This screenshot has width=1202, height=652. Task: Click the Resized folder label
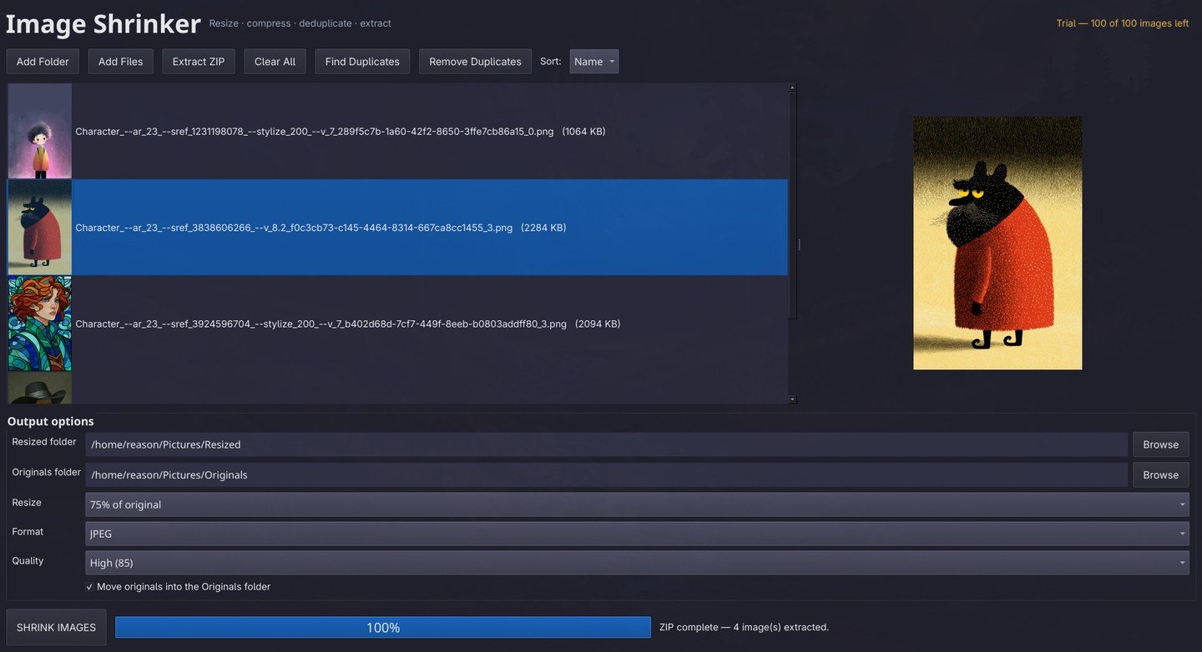[x=44, y=442]
